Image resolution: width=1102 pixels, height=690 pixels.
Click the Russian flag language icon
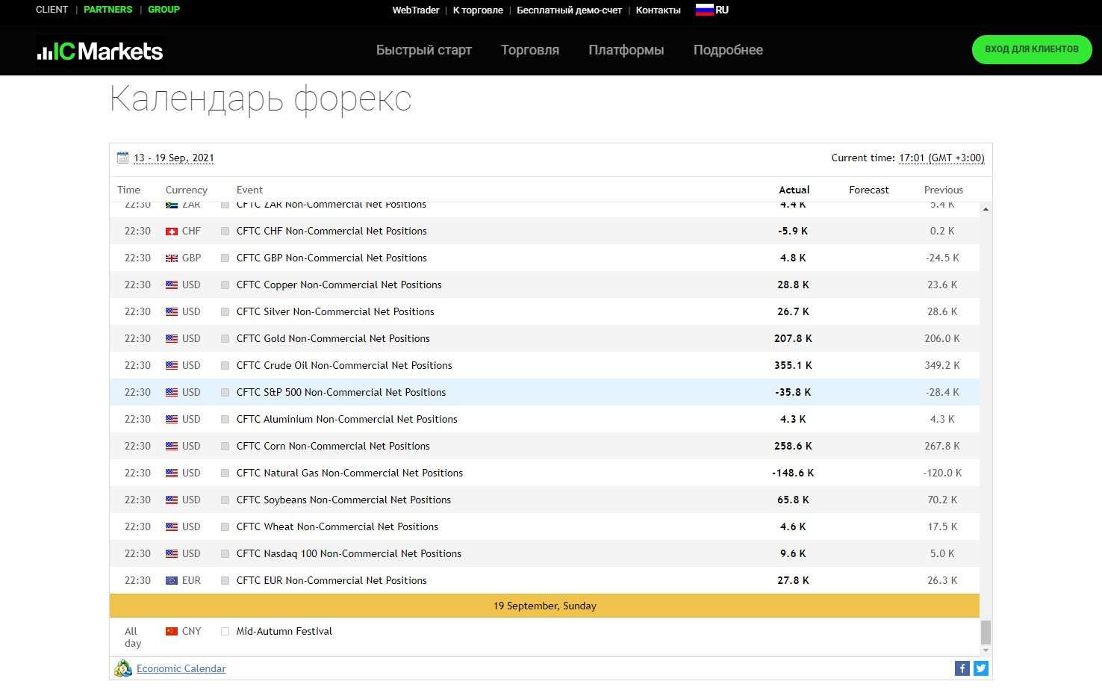pyautogui.click(x=703, y=10)
